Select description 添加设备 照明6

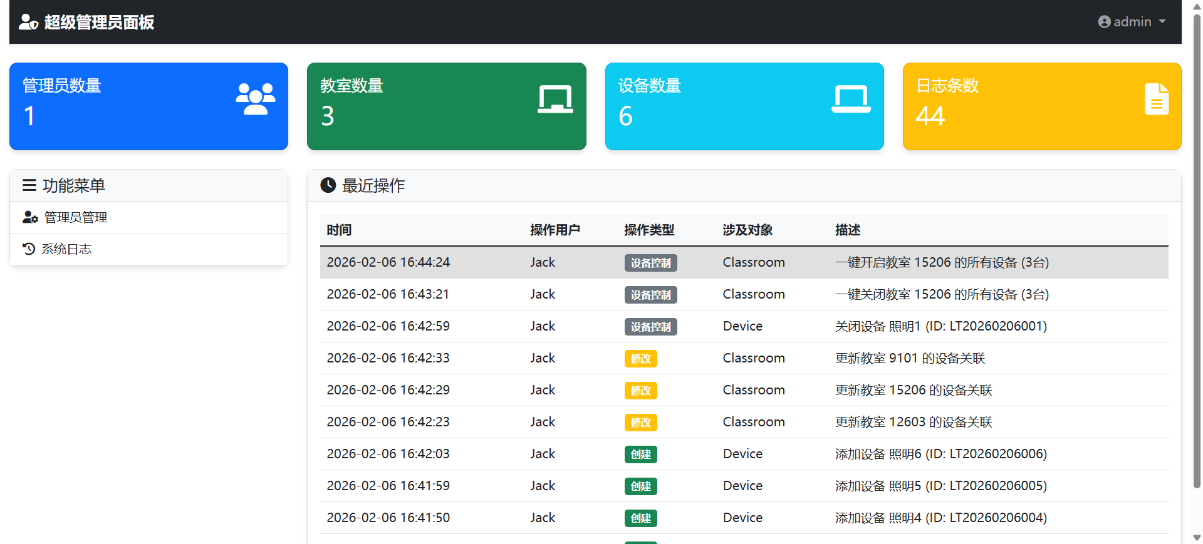pyautogui.click(x=941, y=454)
